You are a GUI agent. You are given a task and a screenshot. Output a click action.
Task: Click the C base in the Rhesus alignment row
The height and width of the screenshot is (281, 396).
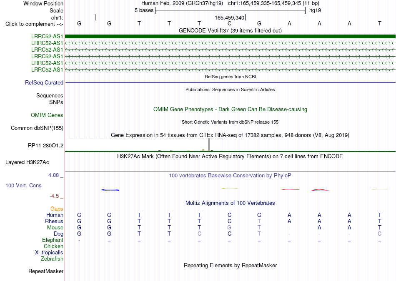click(229, 221)
